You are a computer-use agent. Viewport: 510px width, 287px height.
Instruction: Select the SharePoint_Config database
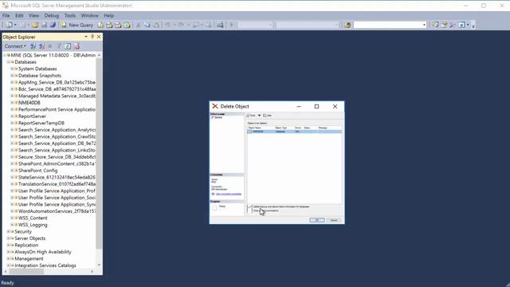coord(37,171)
